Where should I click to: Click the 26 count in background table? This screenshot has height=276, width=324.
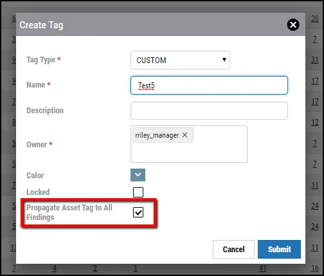[315, 19]
